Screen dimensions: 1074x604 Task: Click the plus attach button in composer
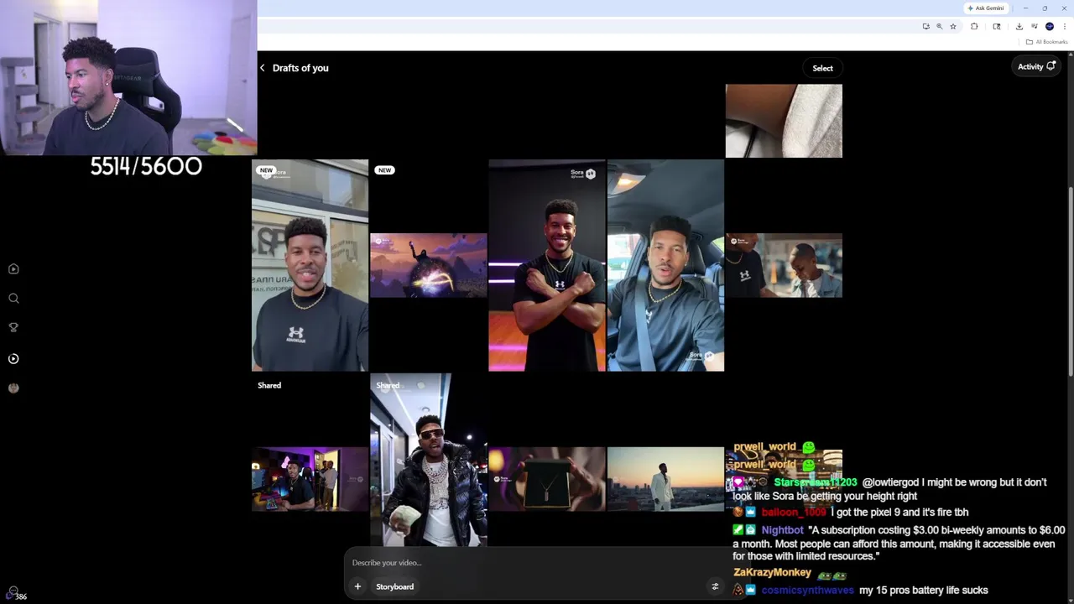357,586
